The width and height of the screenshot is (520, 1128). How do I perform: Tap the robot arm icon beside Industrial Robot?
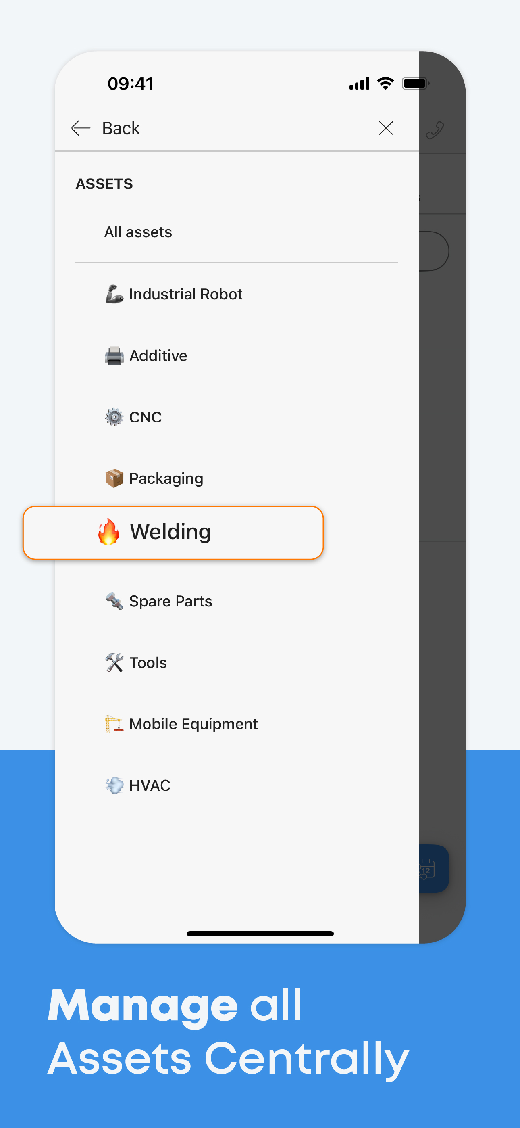pyautogui.click(x=114, y=294)
